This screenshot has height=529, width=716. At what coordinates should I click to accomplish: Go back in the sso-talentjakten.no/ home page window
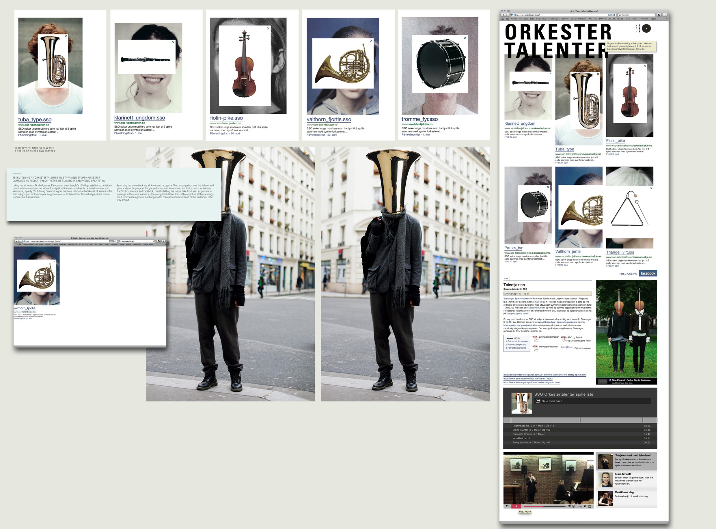coord(503,15)
